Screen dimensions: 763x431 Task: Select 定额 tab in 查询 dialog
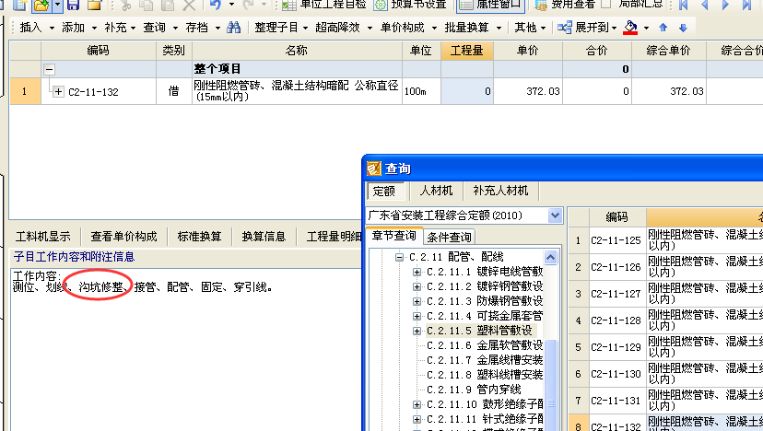pos(384,192)
